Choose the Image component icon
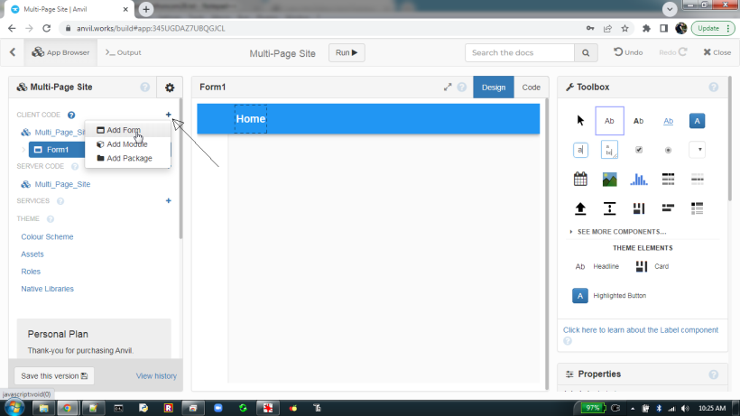The image size is (740, 416). [609, 179]
